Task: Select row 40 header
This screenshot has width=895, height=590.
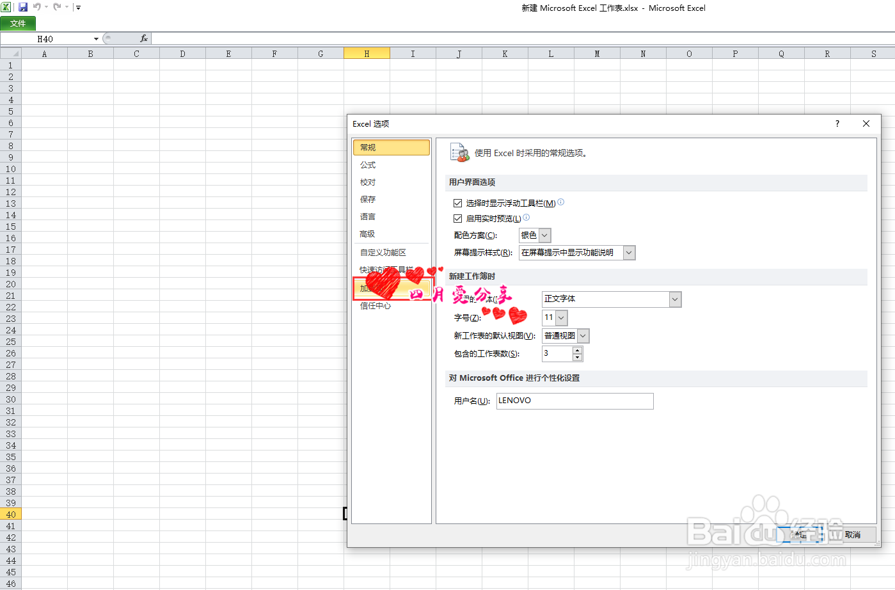Action: pos(11,514)
